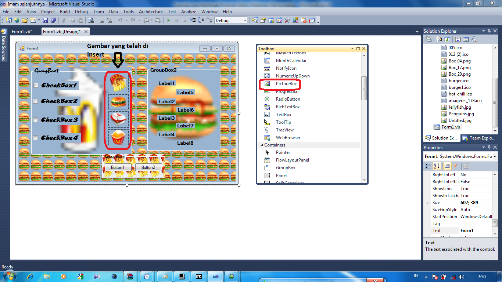Screen dimensions: 502x282
Task: Pin the Solution Explorer panel
Action: click(x=489, y=31)
